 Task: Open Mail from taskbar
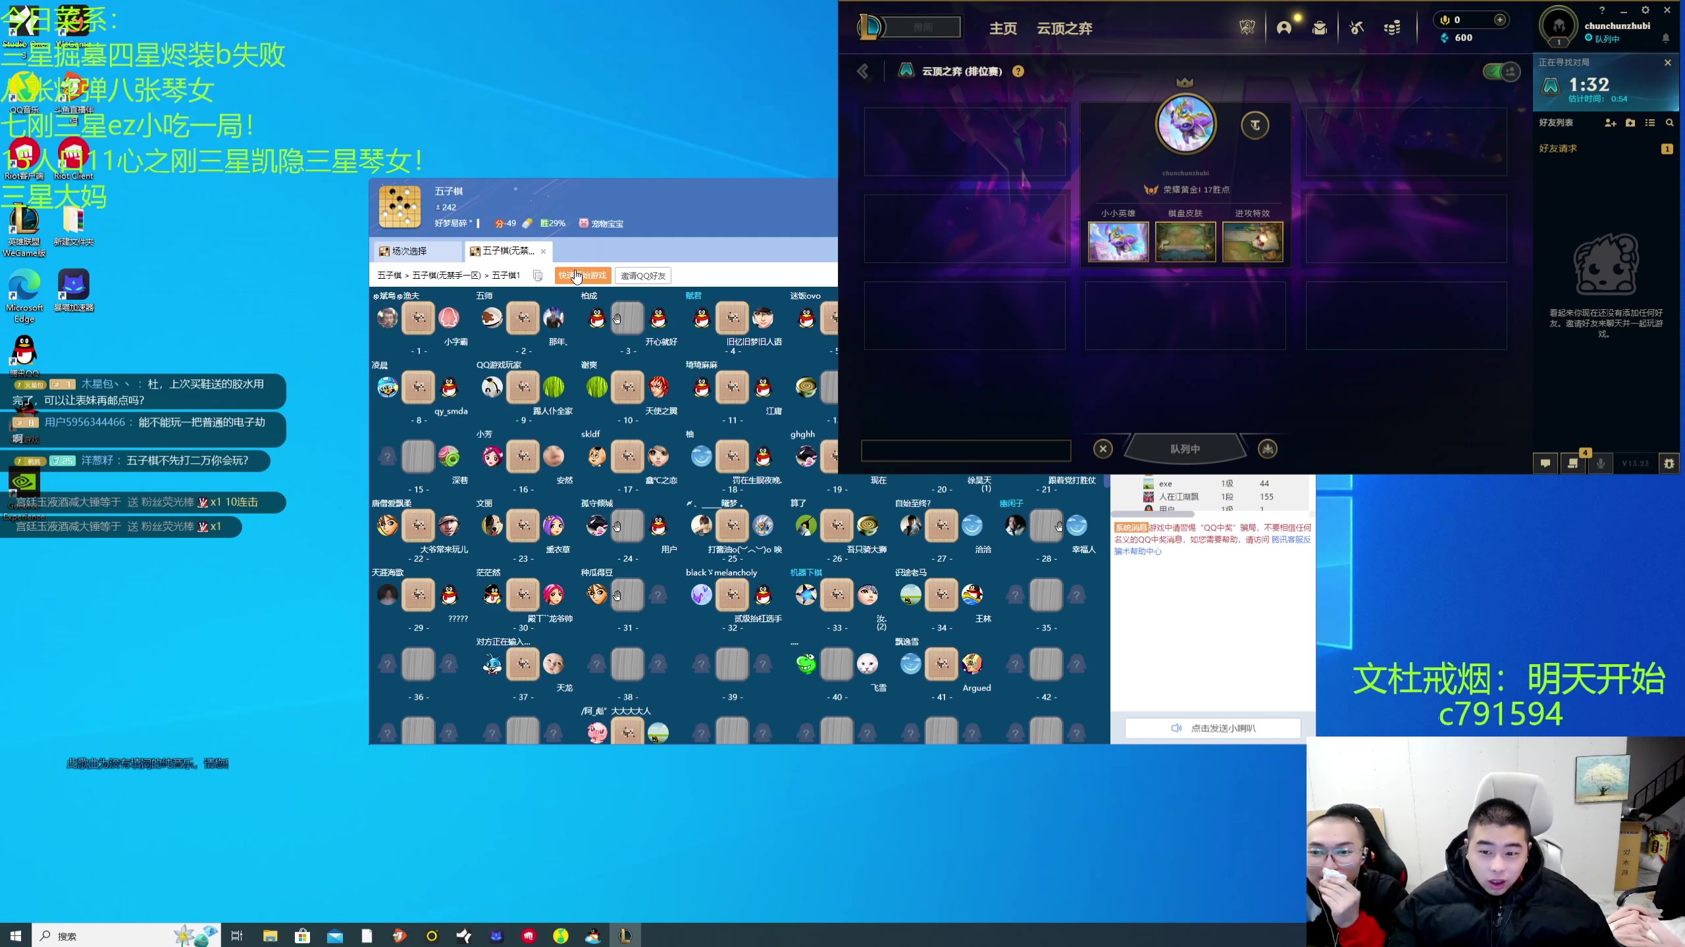(334, 935)
